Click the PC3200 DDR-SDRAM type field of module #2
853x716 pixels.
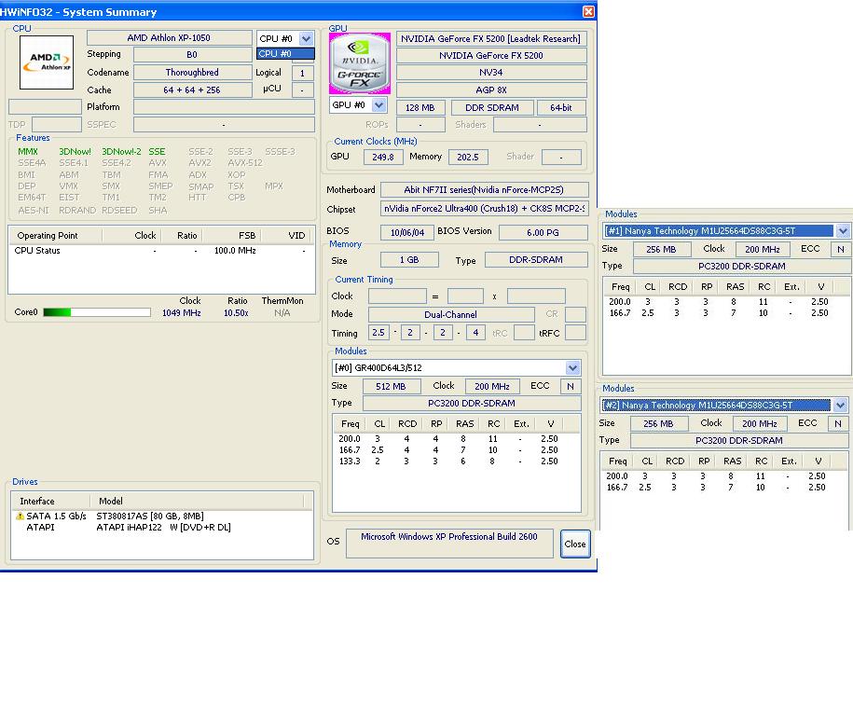point(739,441)
